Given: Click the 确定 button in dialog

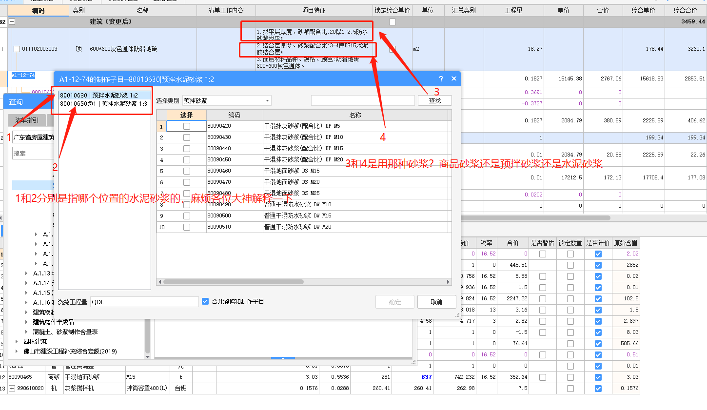Looking at the screenshot, I should coord(395,302).
